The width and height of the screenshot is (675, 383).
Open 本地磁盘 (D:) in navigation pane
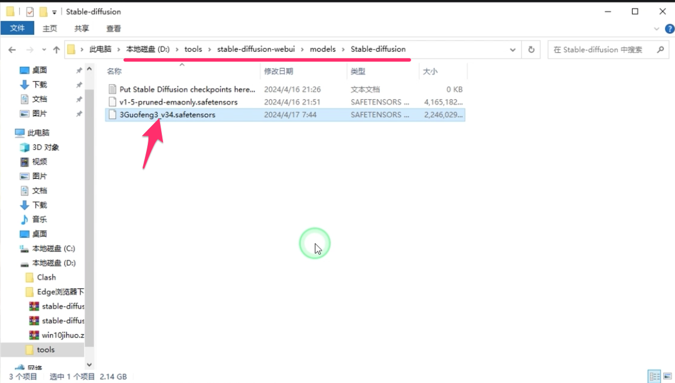click(53, 263)
